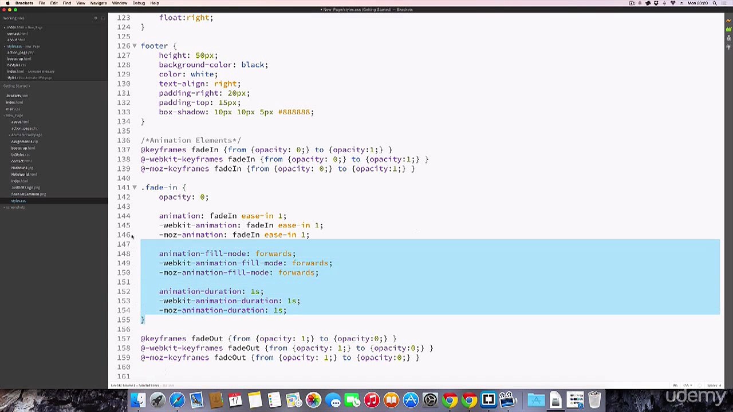Open the Find menu
This screenshot has width=733, height=412.
point(67,3)
